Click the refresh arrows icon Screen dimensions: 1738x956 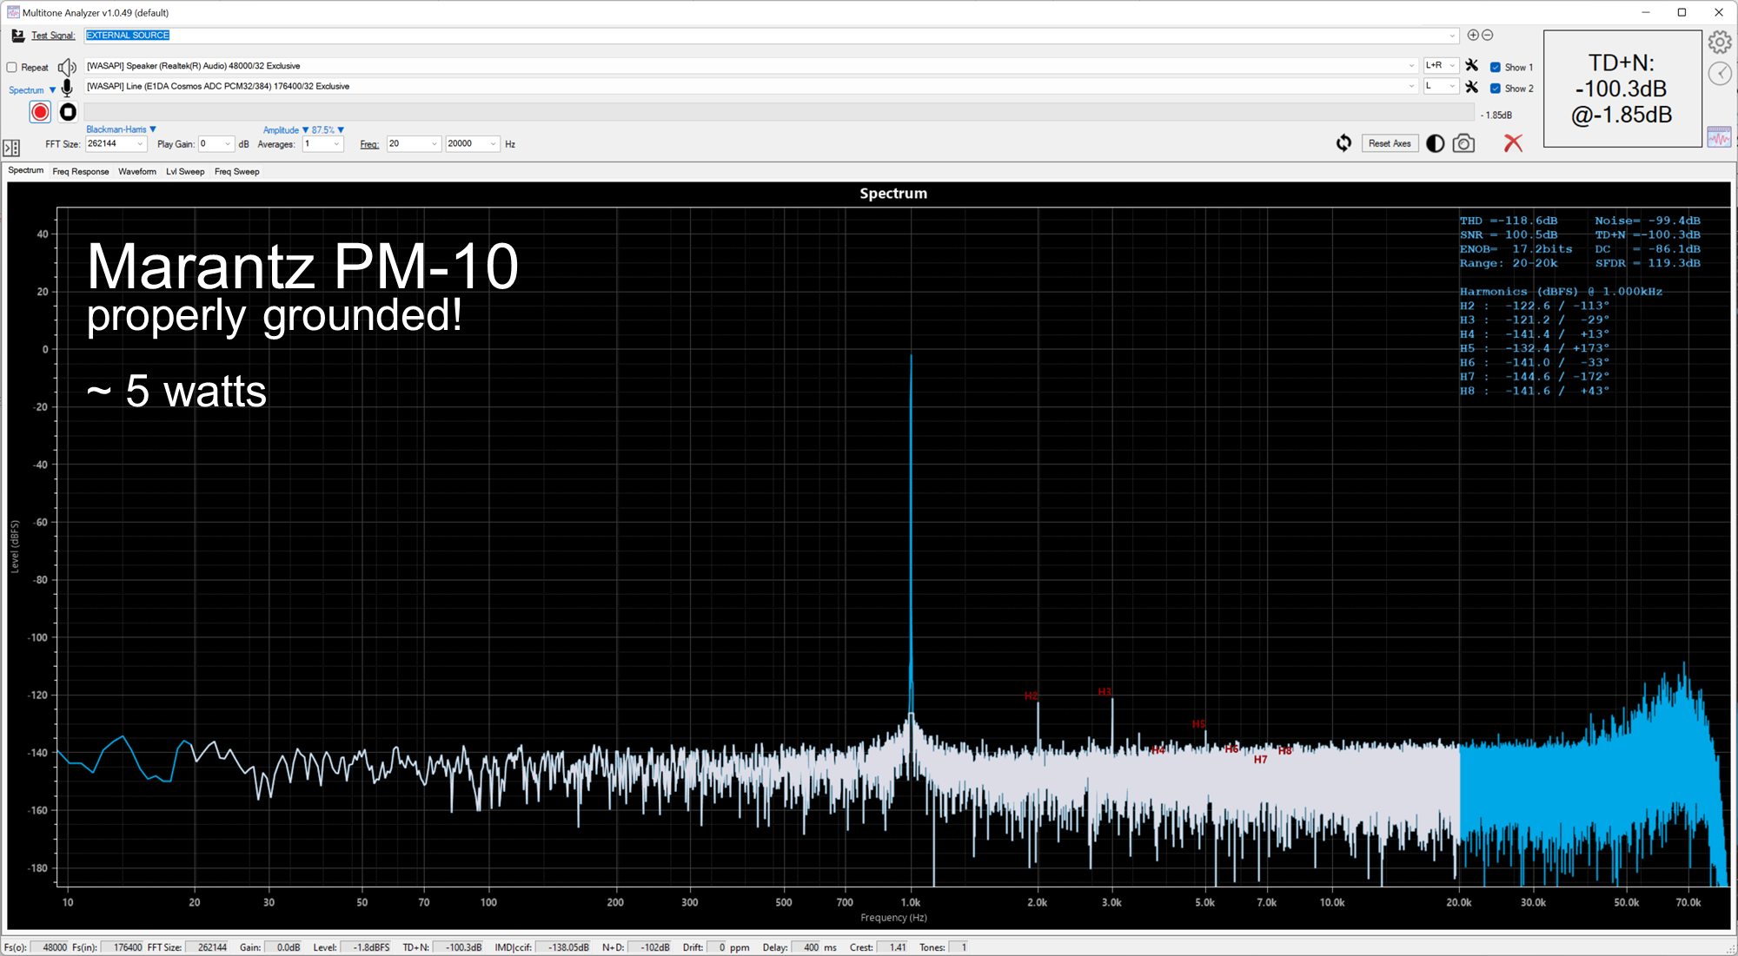coord(1343,143)
